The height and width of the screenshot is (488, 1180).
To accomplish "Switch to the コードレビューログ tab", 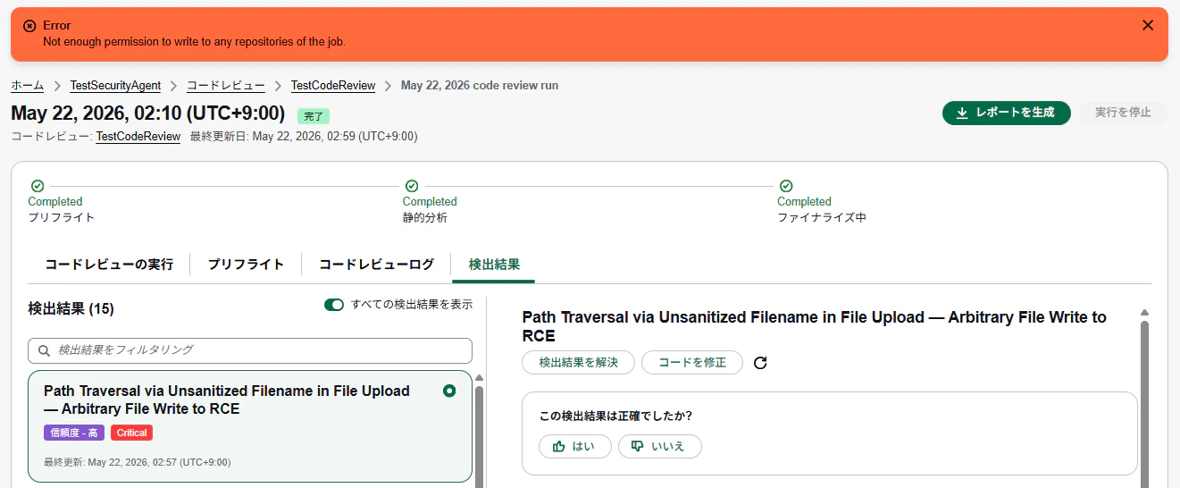I will (x=376, y=265).
